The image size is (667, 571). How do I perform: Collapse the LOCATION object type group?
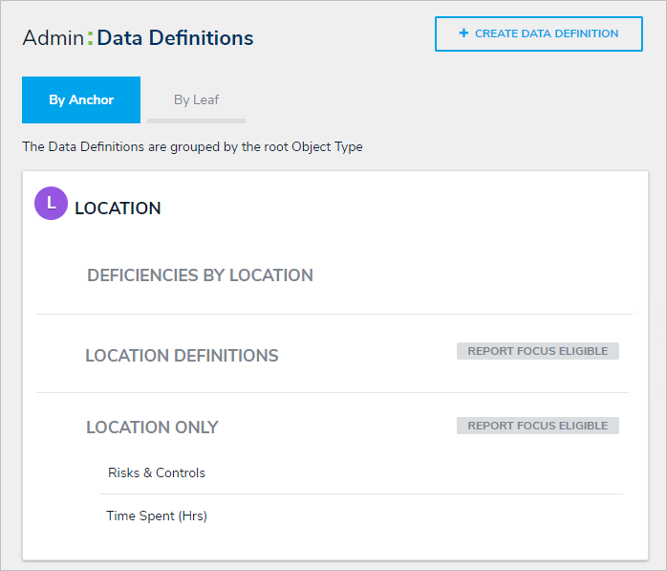pyautogui.click(x=118, y=209)
